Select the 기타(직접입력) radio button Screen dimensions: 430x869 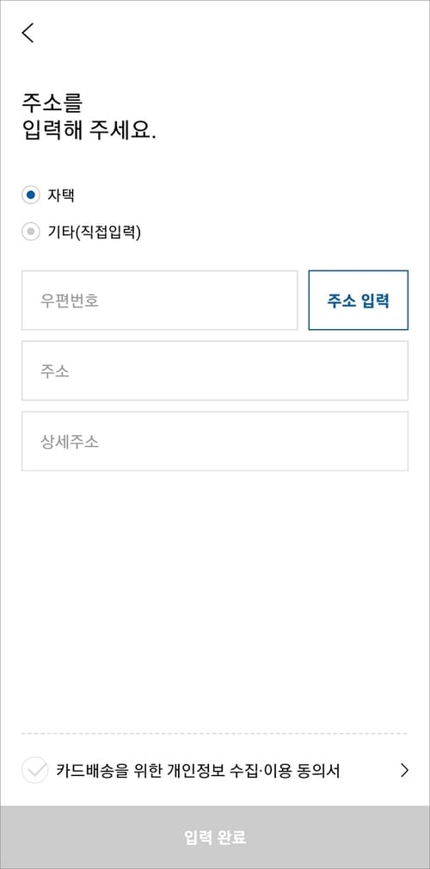(x=30, y=232)
